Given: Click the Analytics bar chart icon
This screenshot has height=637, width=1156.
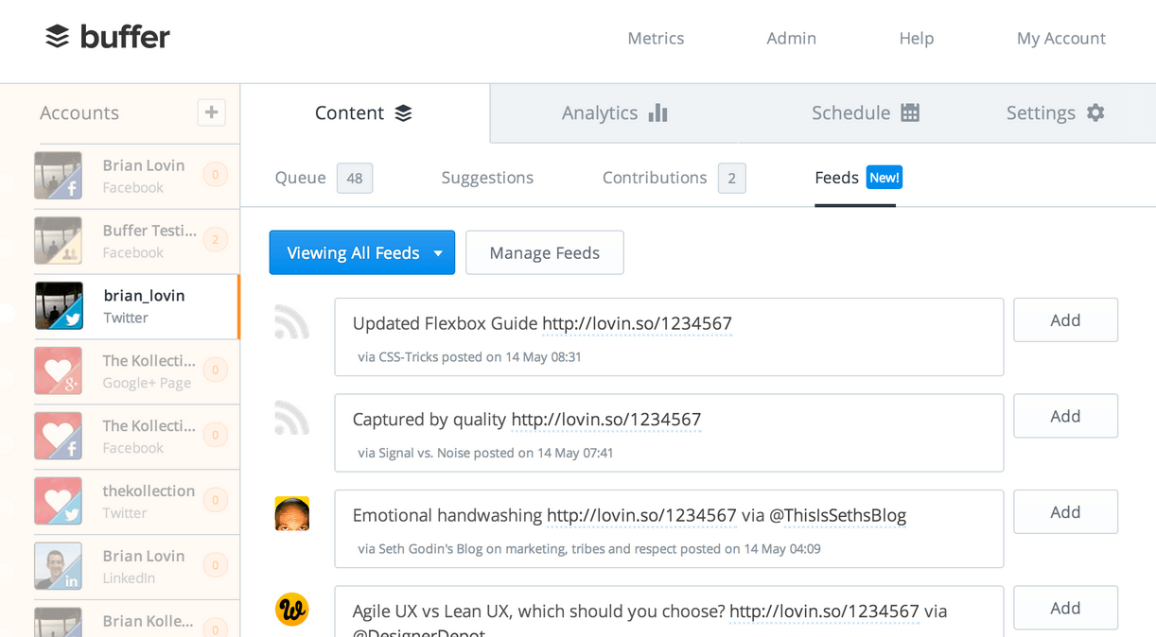Looking at the screenshot, I should tap(657, 113).
